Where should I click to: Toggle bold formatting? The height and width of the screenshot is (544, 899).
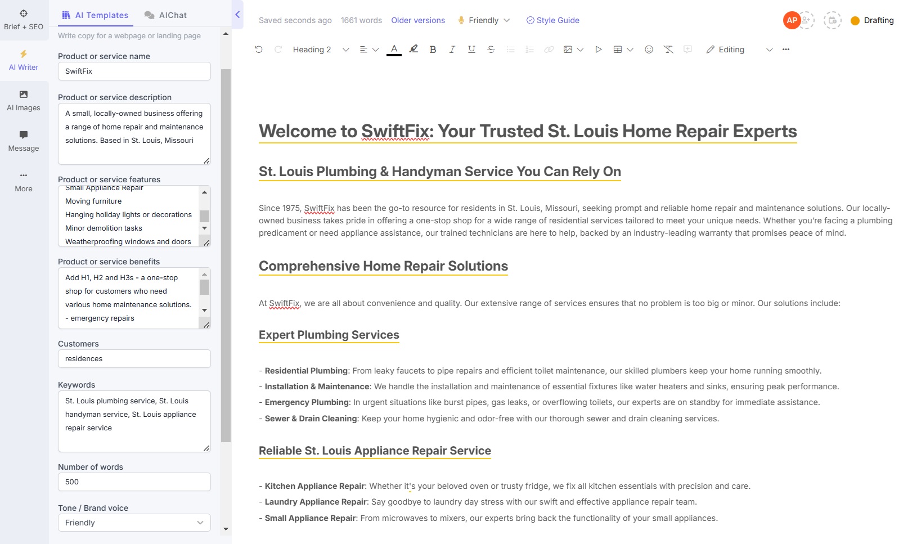433,50
